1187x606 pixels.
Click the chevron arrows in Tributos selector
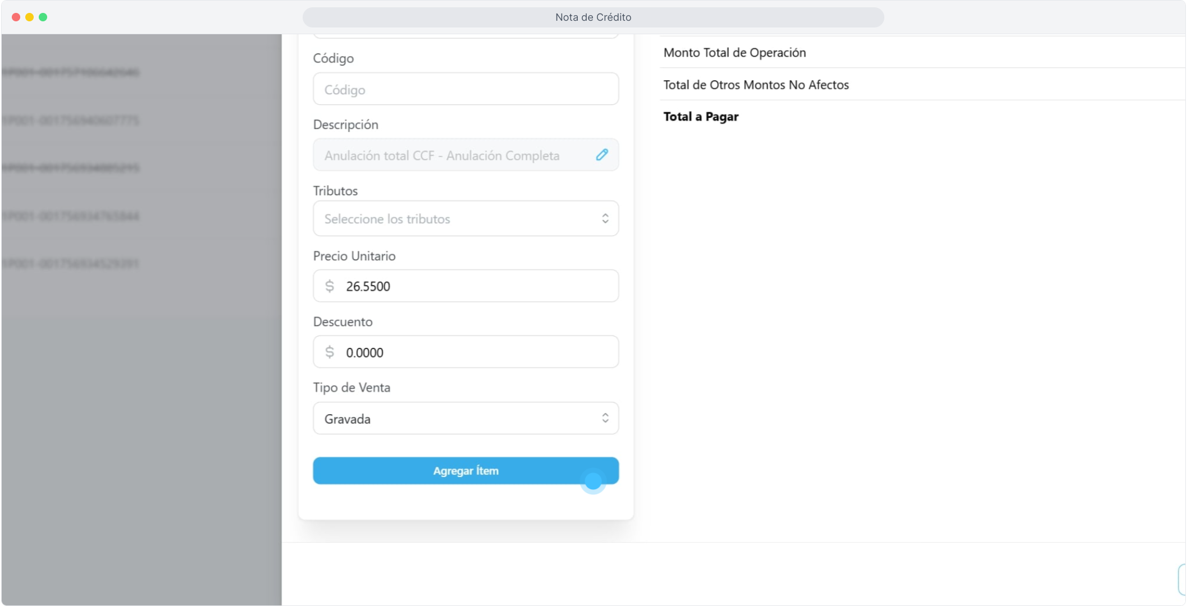click(605, 218)
